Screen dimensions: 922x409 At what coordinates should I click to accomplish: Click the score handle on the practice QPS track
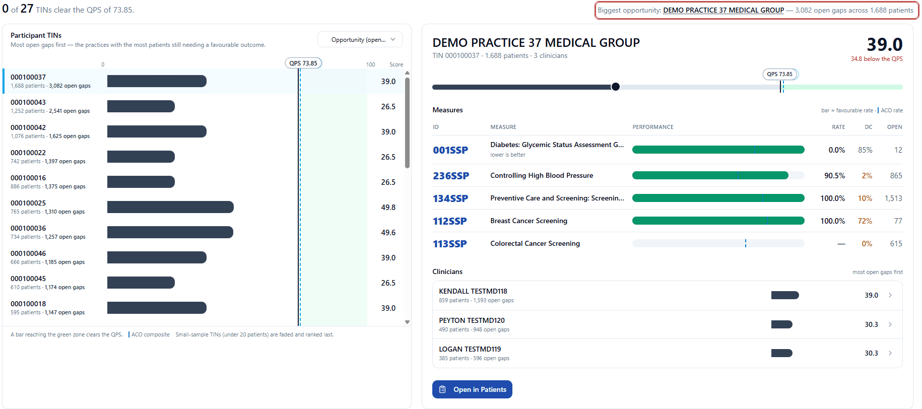click(615, 87)
